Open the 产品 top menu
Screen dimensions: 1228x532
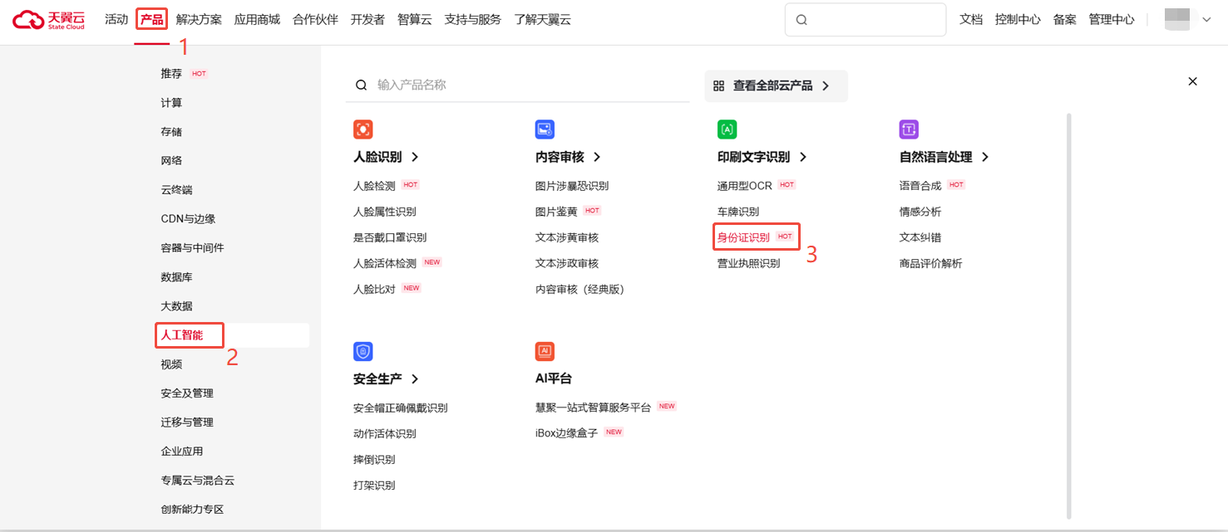[x=152, y=19]
